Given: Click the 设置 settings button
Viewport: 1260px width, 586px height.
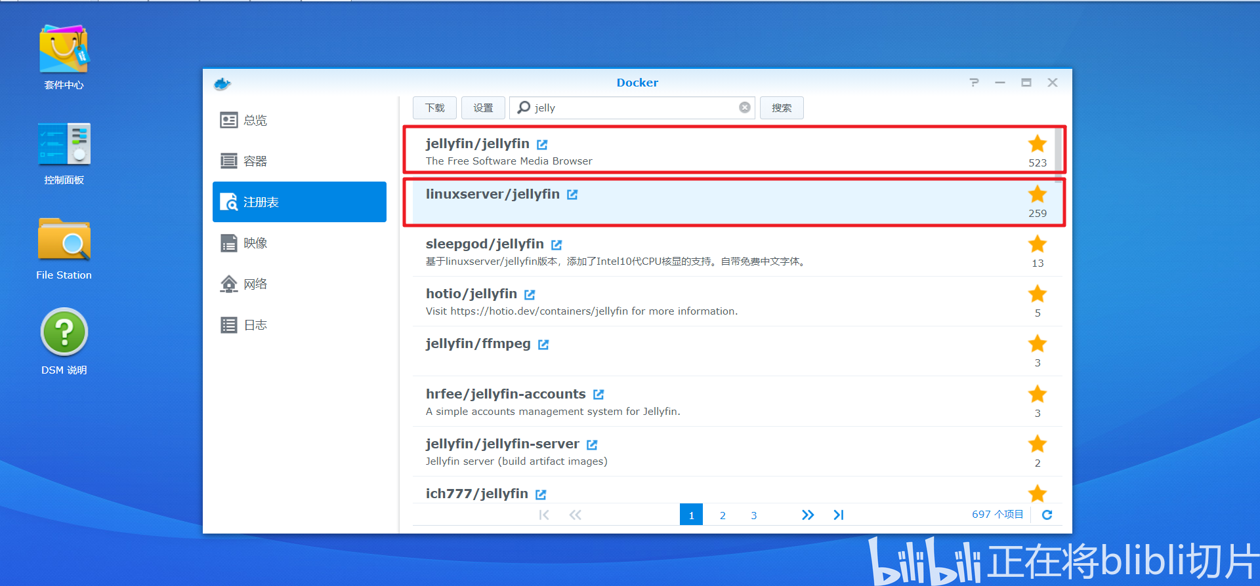Looking at the screenshot, I should tap(483, 107).
